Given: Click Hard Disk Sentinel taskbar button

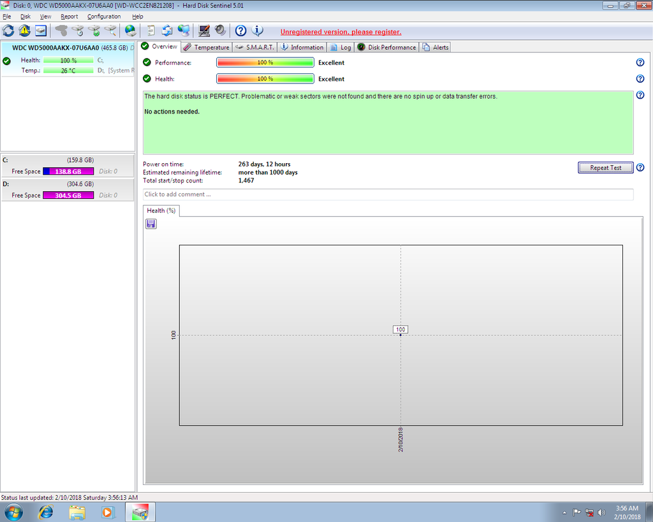Looking at the screenshot, I should click(140, 512).
